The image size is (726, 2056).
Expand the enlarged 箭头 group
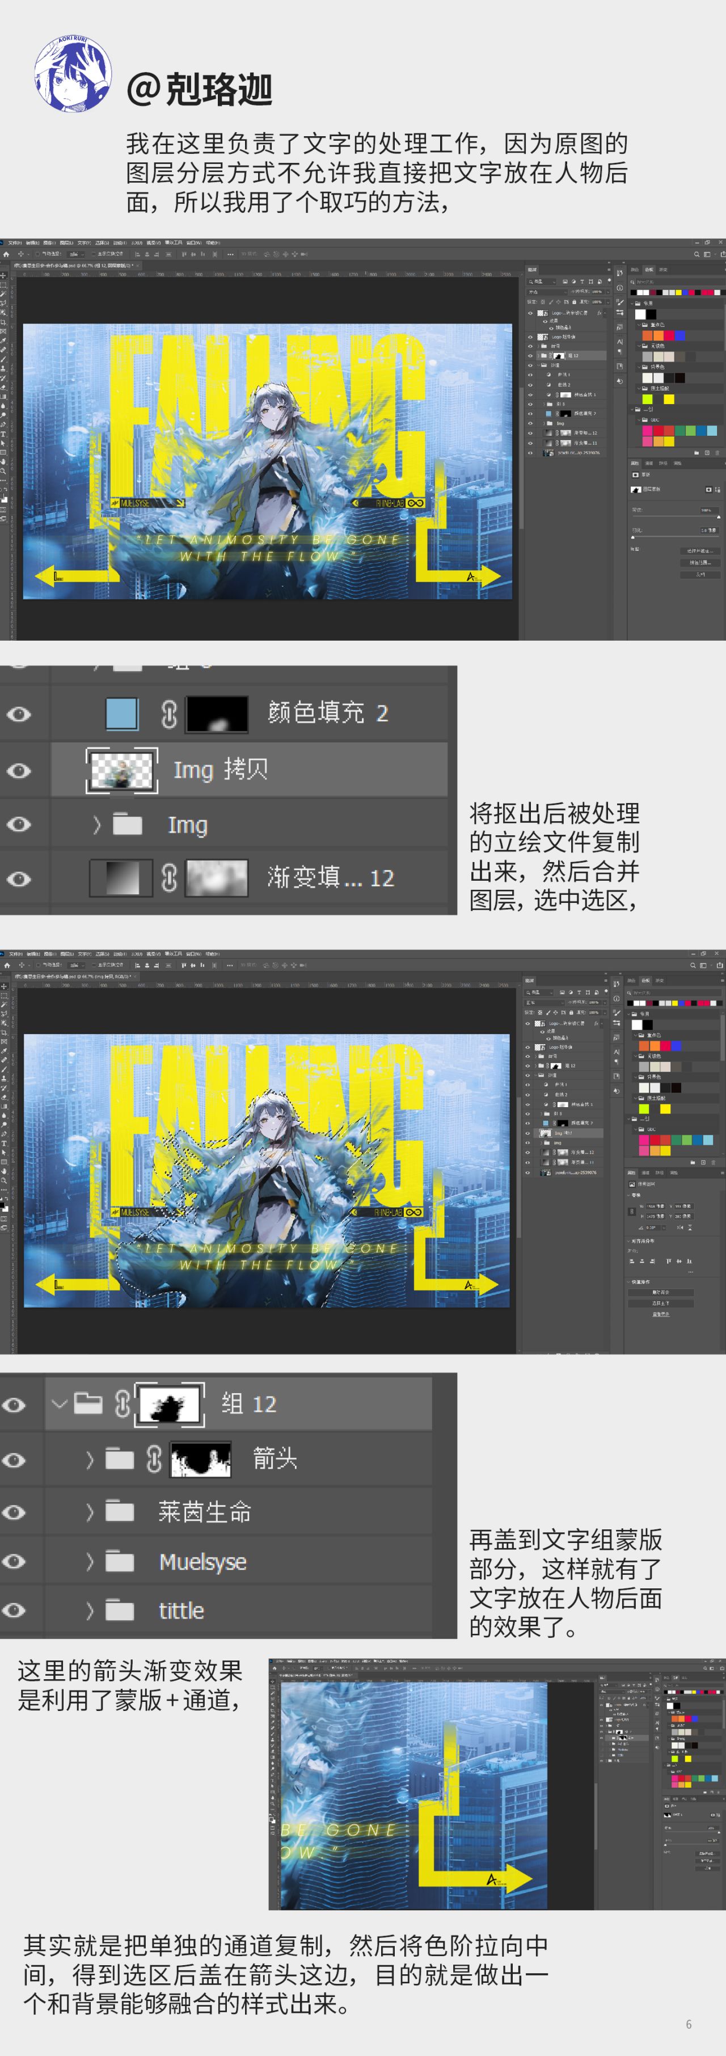(x=90, y=1460)
